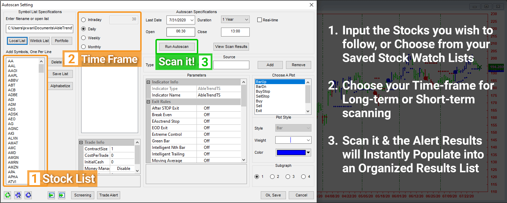
Task: Collapse the Exit Rules section
Action: point(149,102)
